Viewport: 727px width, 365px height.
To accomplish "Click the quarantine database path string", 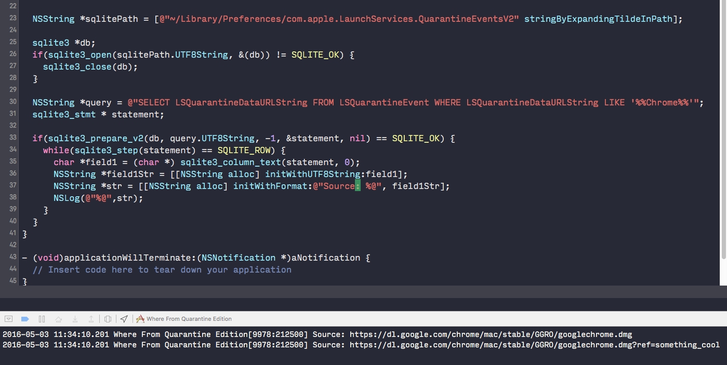I will pyautogui.click(x=339, y=19).
